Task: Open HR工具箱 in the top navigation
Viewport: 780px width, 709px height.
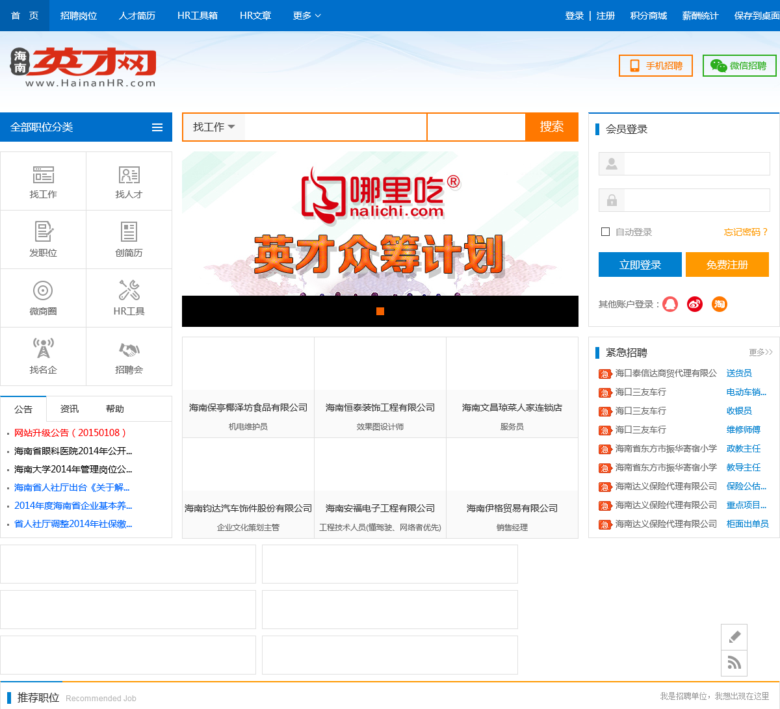Action: tap(198, 16)
